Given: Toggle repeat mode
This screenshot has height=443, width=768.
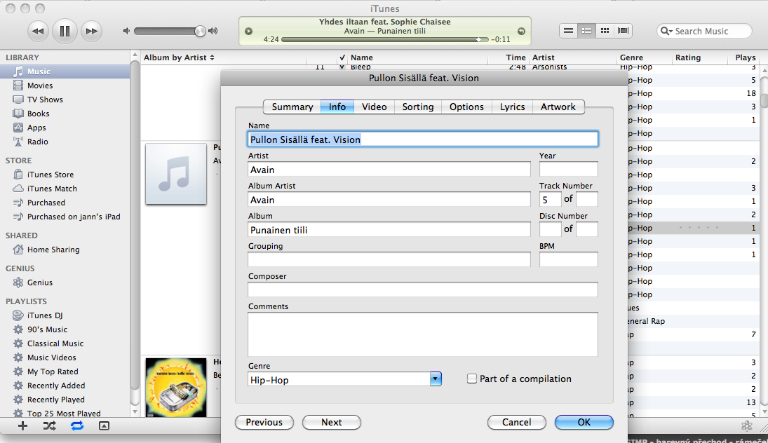Looking at the screenshot, I should [x=77, y=426].
